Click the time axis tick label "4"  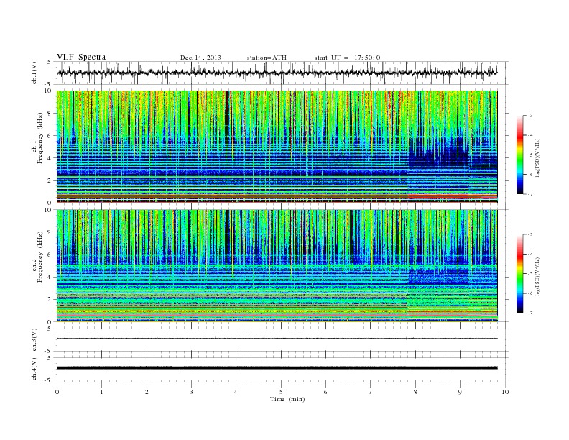tap(236, 392)
